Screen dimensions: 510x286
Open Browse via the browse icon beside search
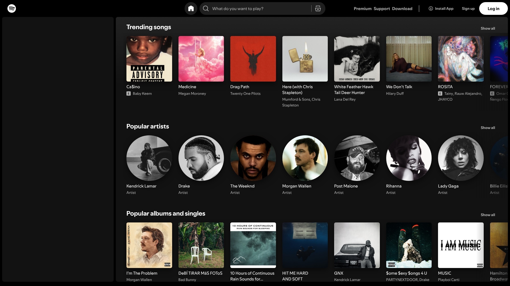318,8
